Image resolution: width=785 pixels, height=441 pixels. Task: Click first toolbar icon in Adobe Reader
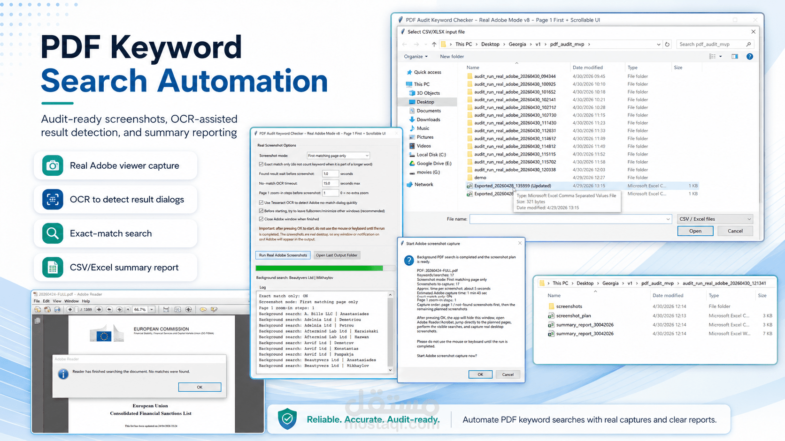(x=38, y=309)
